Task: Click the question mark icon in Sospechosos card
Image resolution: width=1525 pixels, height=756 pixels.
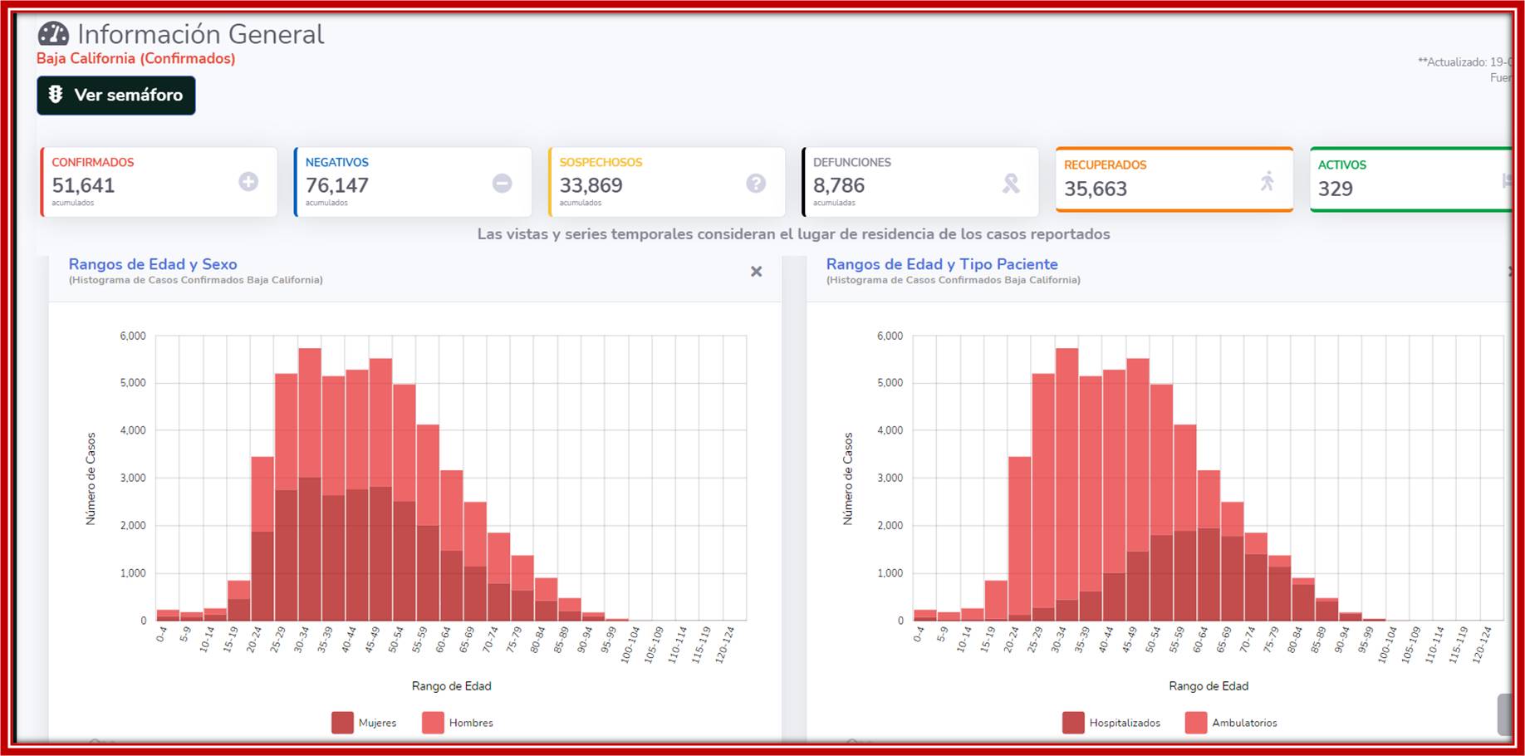Action: tap(756, 183)
